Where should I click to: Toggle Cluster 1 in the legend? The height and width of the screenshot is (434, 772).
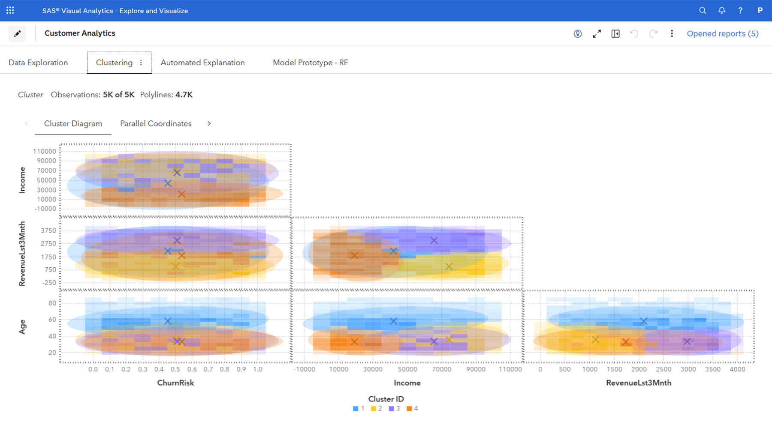(x=359, y=408)
